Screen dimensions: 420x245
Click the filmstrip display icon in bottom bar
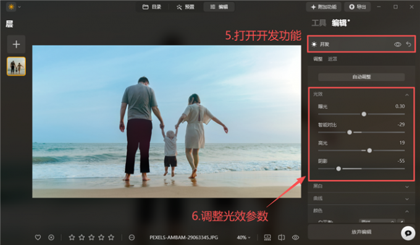(x=267, y=238)
